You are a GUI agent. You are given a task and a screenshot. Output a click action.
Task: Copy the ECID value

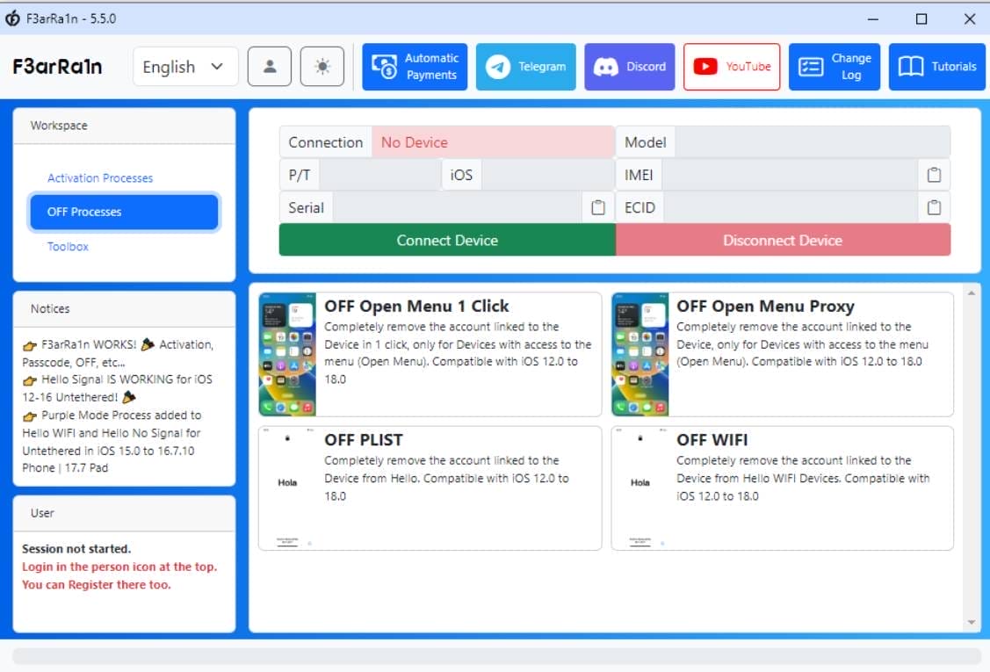pos(933,206)
